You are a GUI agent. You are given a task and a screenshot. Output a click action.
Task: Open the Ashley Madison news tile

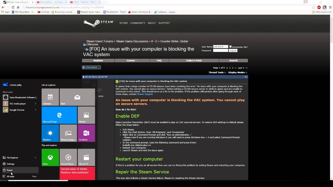coord(77,173)
